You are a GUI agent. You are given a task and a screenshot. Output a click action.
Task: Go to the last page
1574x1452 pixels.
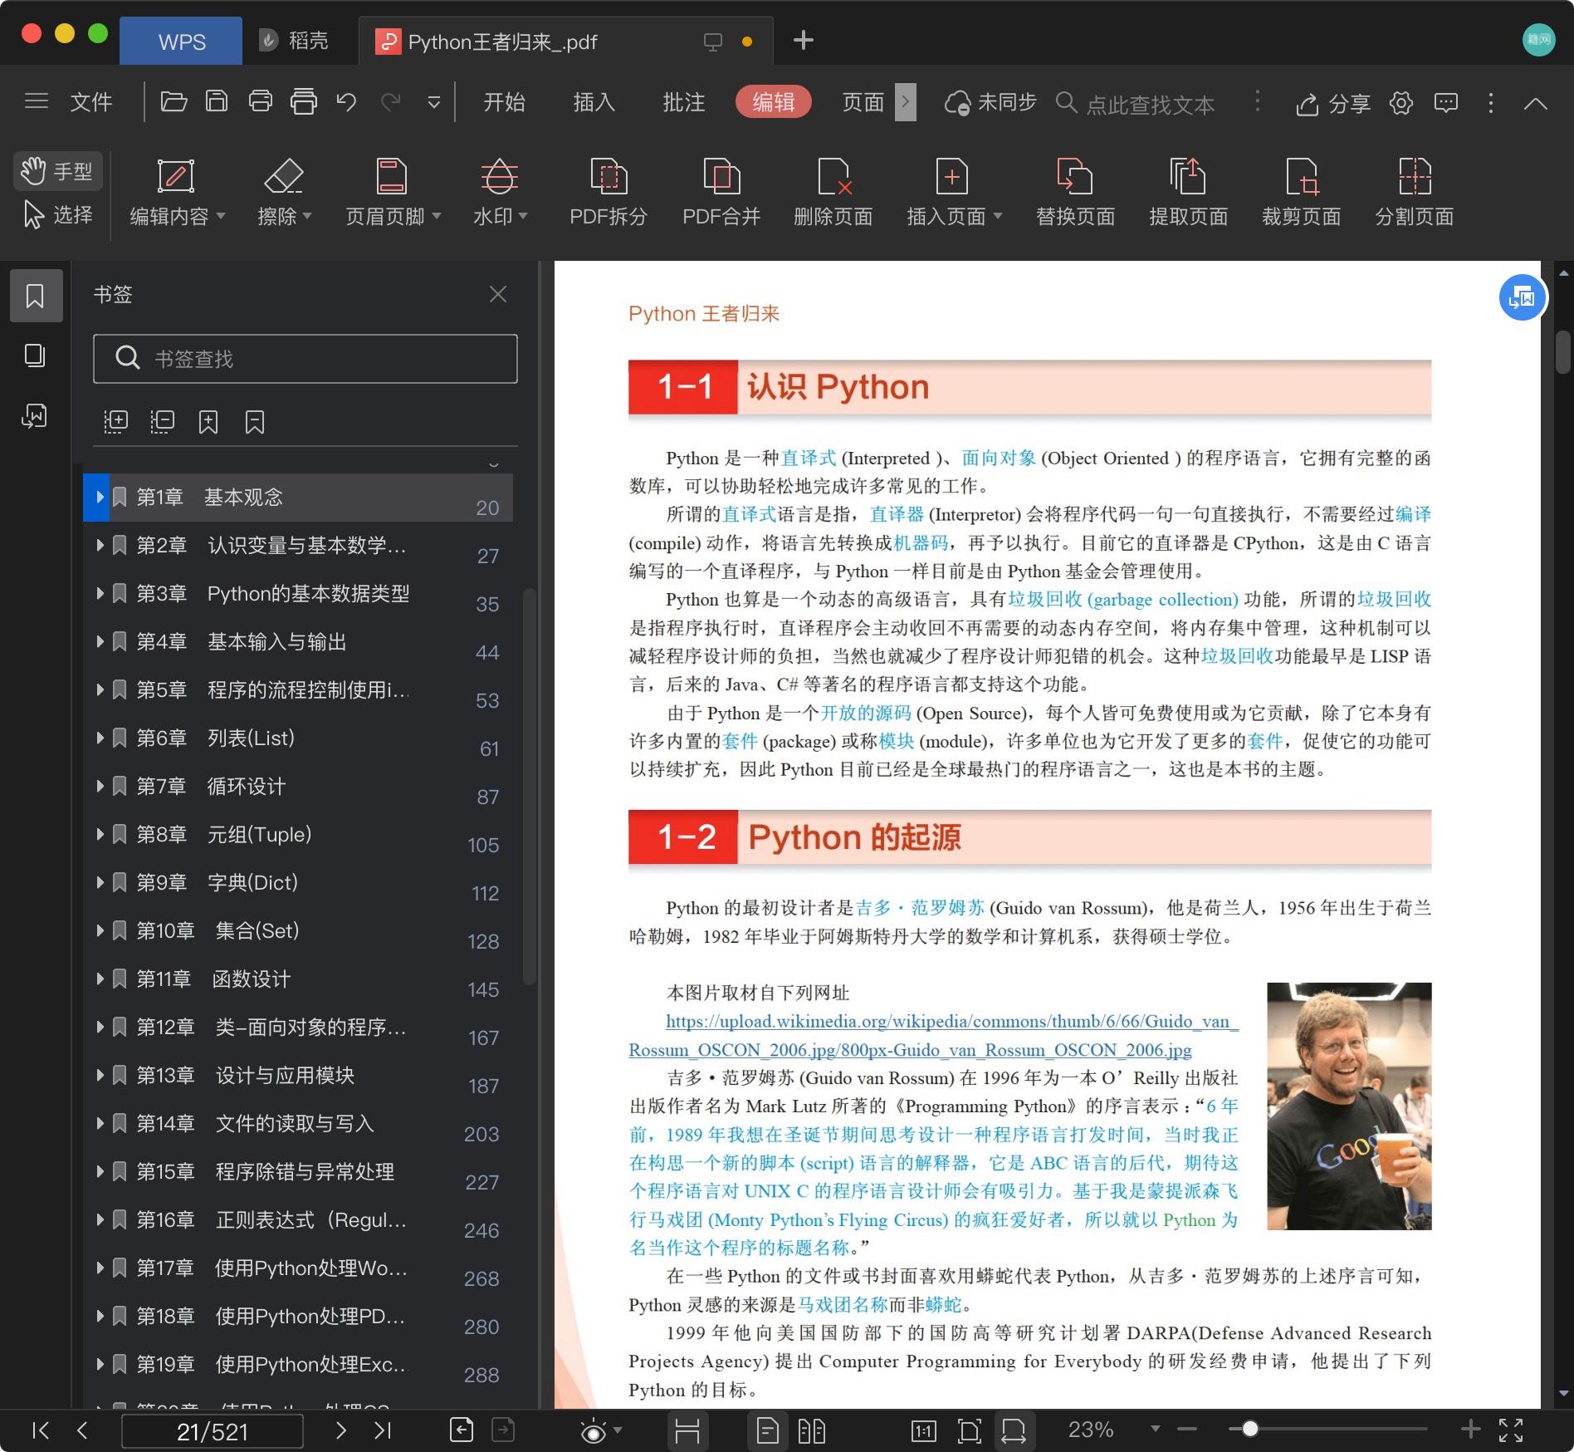coord(383,1430)
